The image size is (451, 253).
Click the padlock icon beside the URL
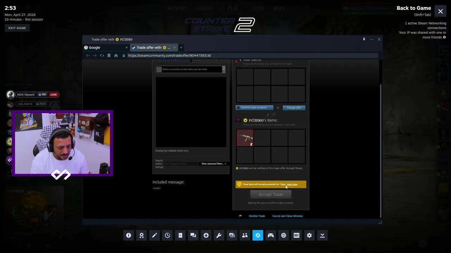click(x=124, y=56)
